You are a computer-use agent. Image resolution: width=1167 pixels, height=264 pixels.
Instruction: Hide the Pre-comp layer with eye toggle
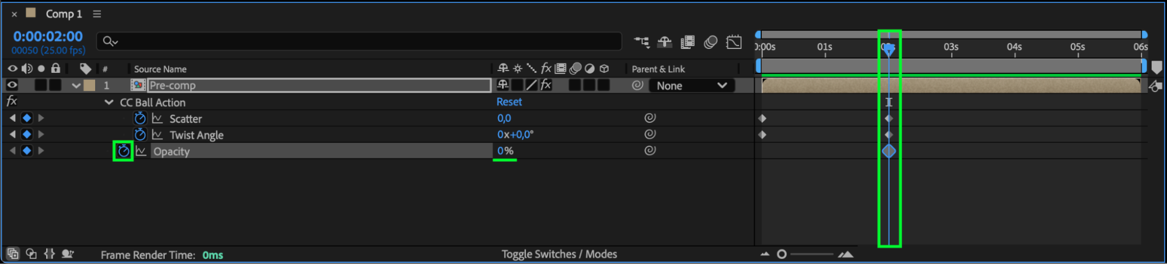(x=12, y=85)
